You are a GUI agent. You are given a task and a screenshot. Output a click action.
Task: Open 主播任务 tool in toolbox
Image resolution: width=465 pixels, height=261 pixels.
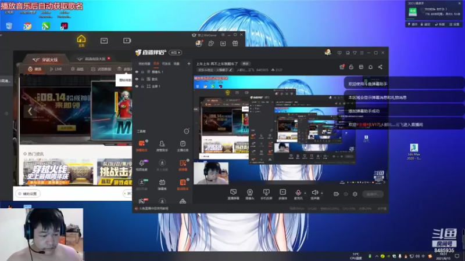pos(183,146)
